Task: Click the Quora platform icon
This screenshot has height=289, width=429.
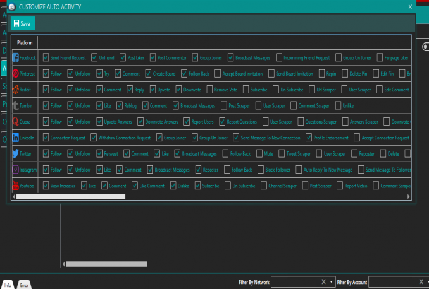Action: [x=16, y=121]
